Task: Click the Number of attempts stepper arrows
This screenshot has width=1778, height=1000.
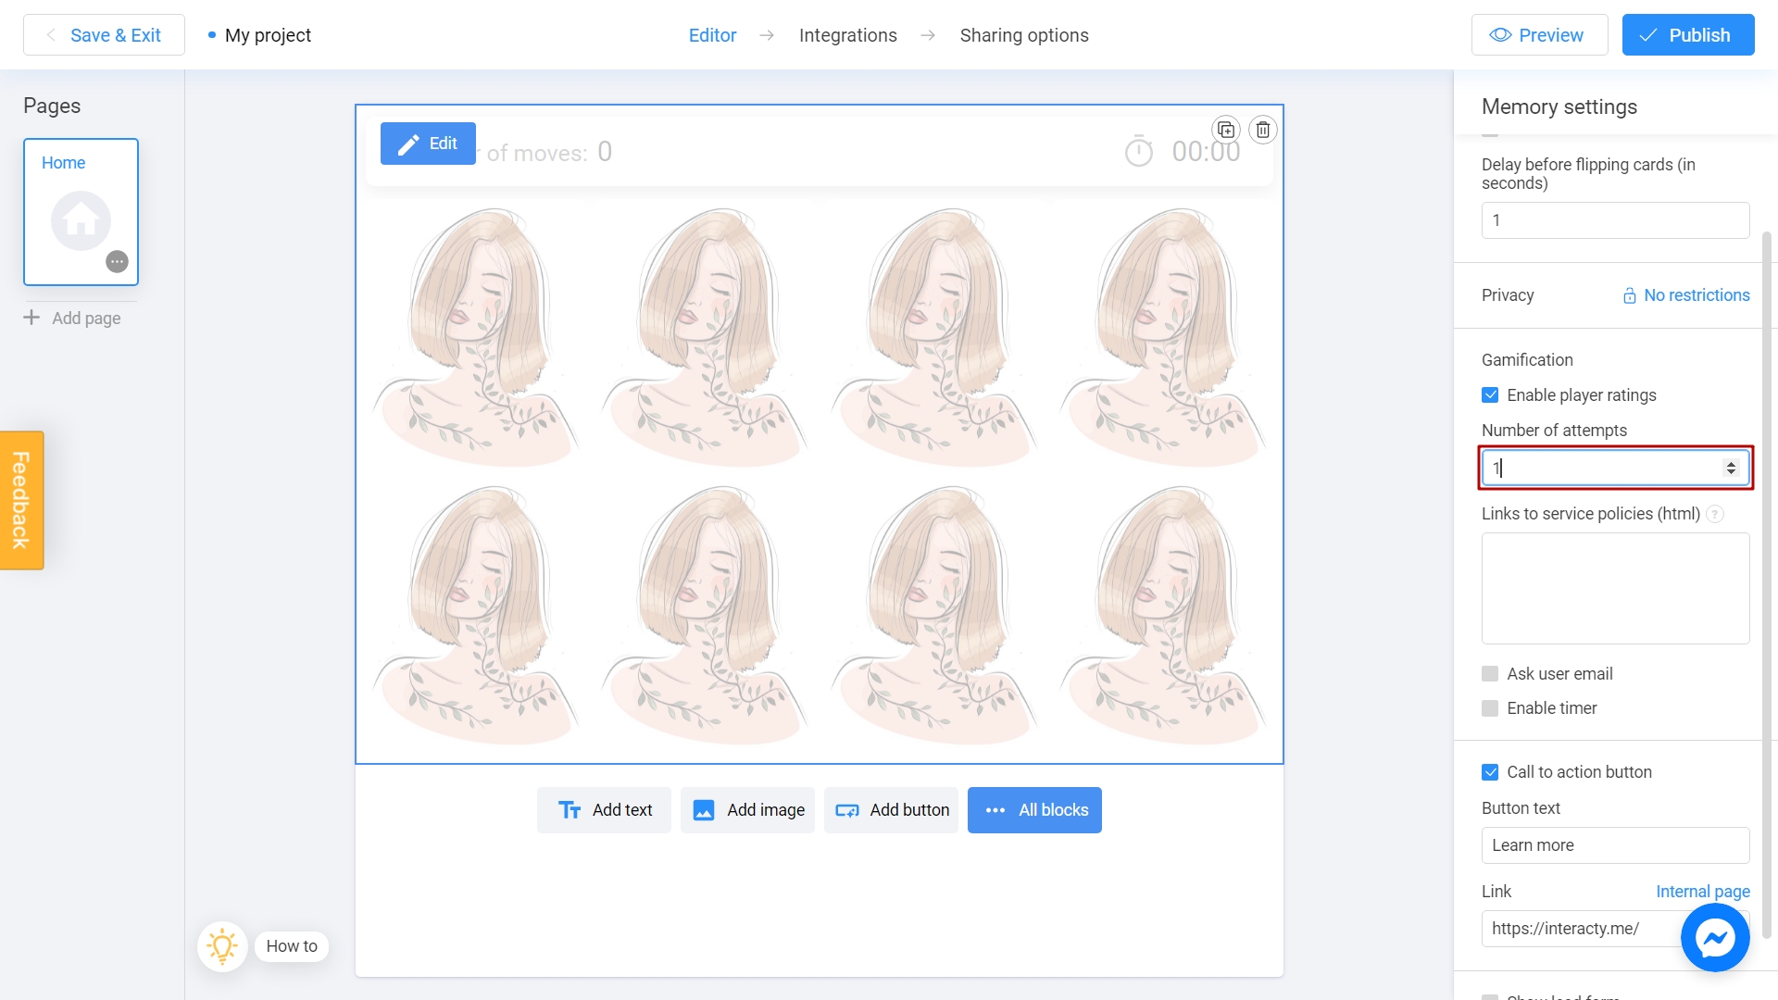Action: coord(1730,468)
